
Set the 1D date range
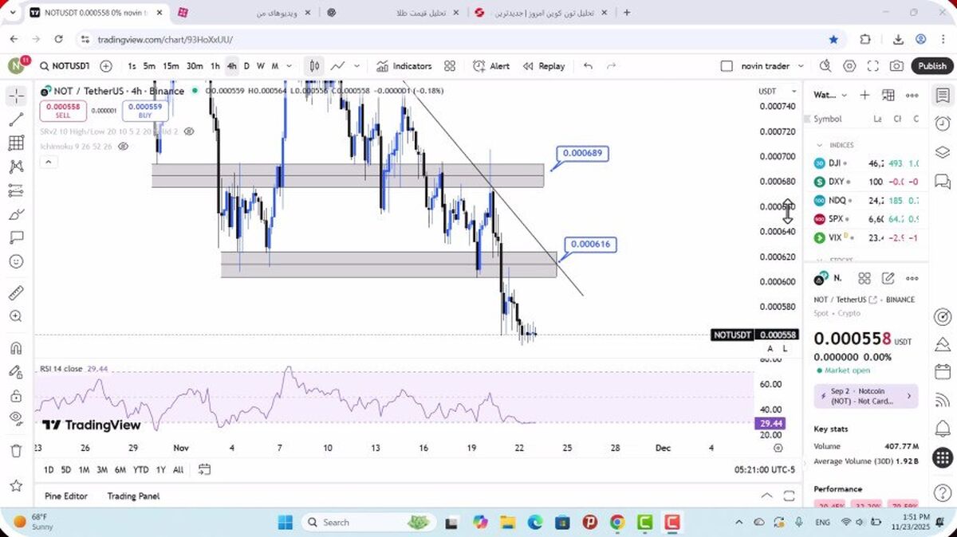tap(49, 469)
